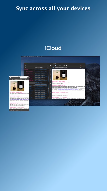
Task: Click the search icon on the iPhone top bar
Action: point(28,78)
